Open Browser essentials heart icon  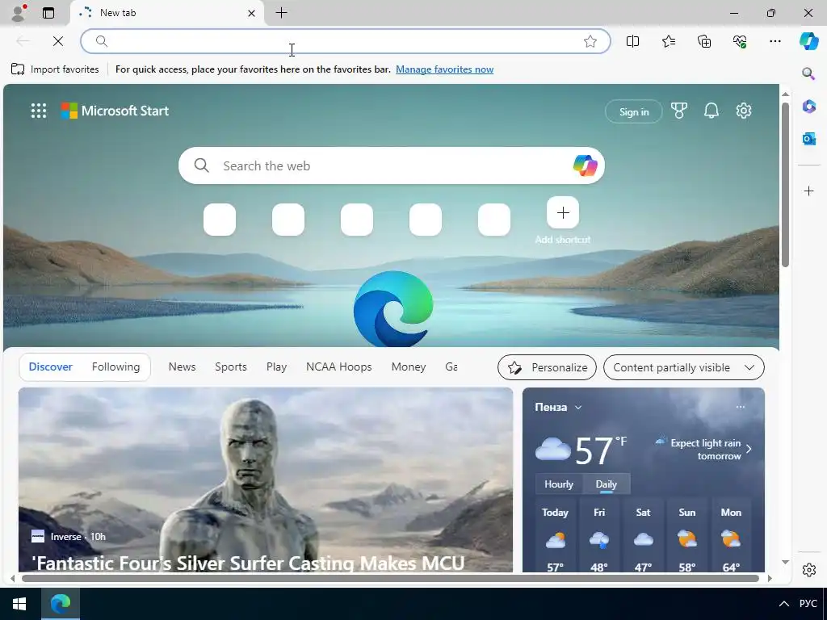pyautogui.click(x=740, y=41)
